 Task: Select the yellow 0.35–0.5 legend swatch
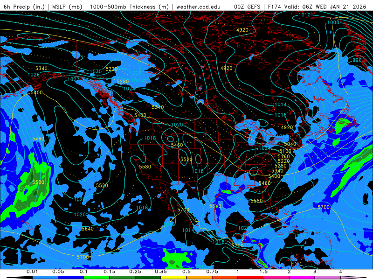coord(173,278)
